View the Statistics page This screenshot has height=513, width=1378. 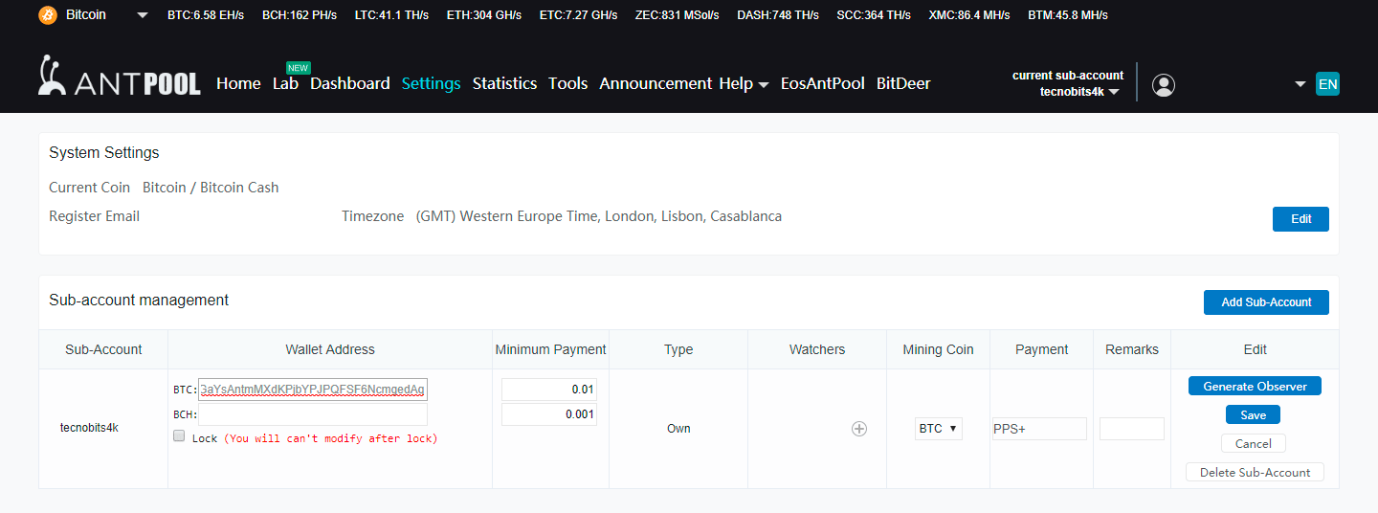(x=504, y=83)
